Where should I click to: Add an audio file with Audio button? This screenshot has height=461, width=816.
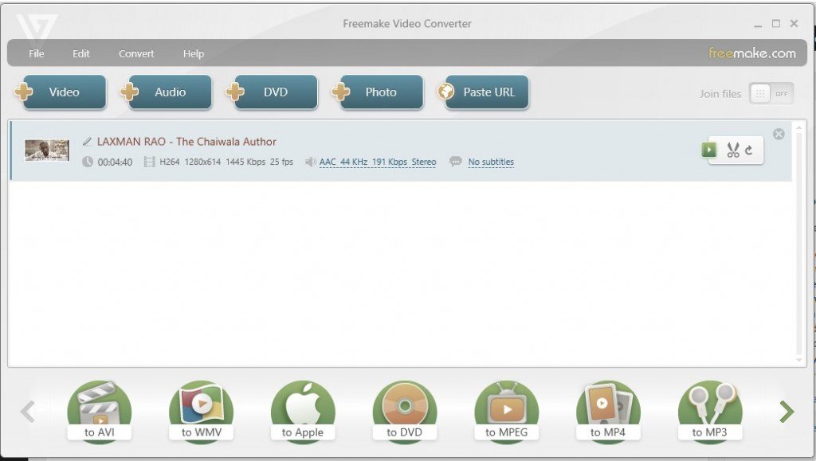(166, 92)
